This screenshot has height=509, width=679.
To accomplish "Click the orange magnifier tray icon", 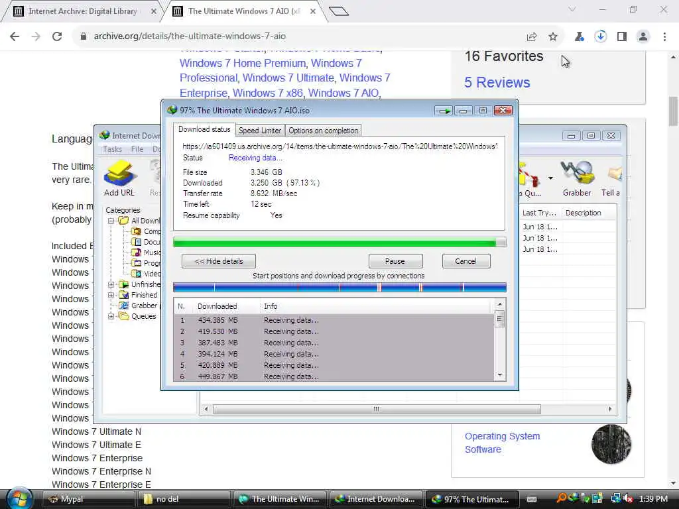I will click(x=562, y=498).
